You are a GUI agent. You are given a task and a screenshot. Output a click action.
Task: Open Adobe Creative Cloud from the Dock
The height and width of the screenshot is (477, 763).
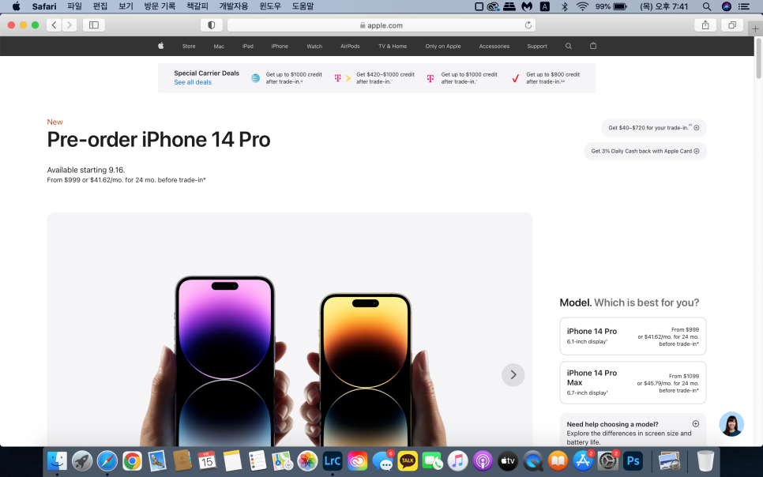(x=357, y=460)
